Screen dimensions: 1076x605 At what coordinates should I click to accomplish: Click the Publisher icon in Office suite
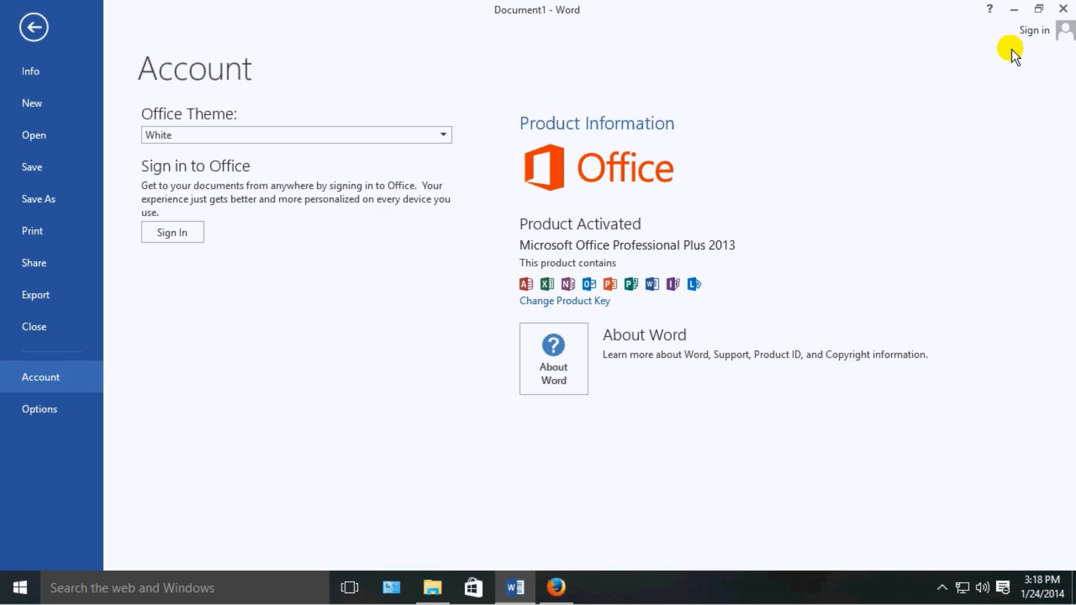631,283
